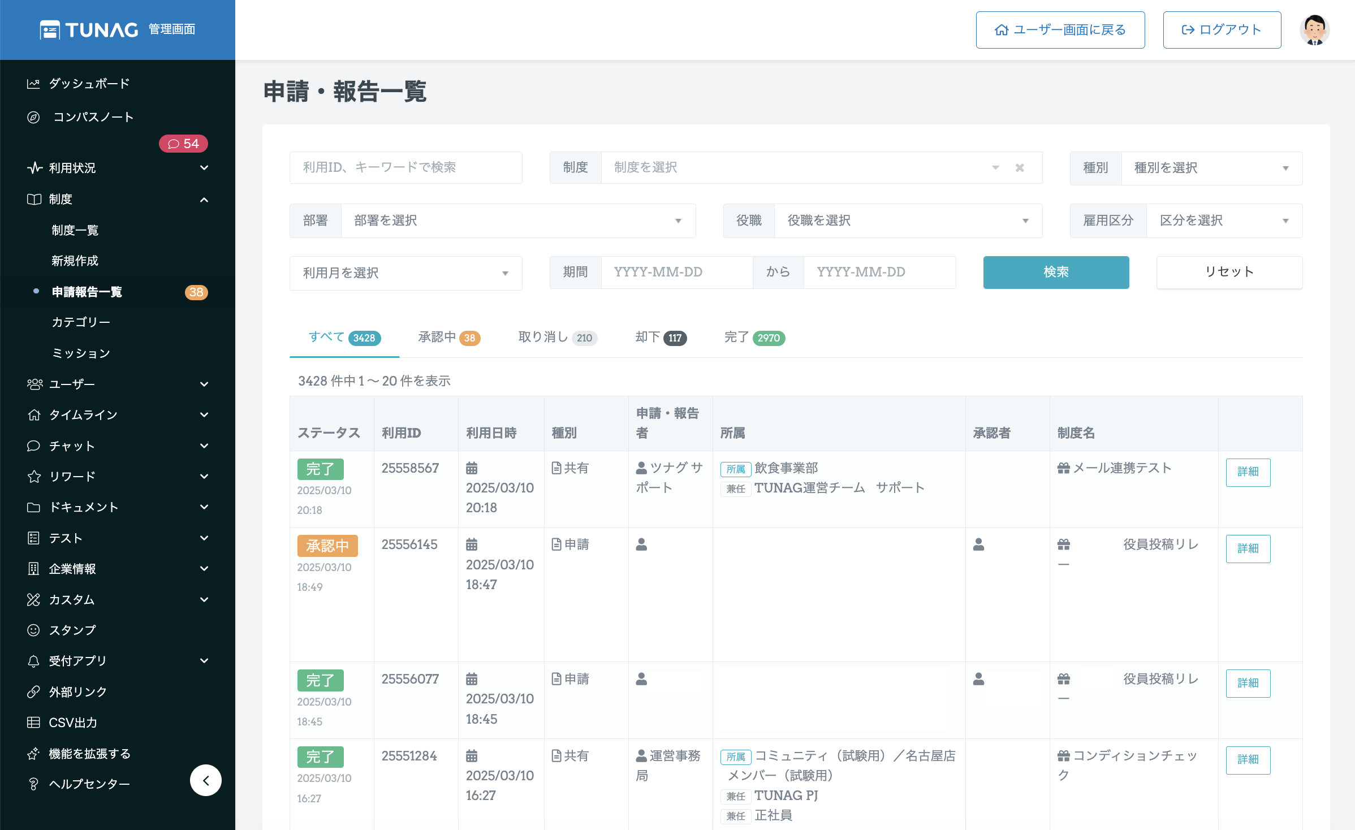Open the 種別を選択 dropdown
This screenshot has width=1355, height=830.
[1211, 168]
